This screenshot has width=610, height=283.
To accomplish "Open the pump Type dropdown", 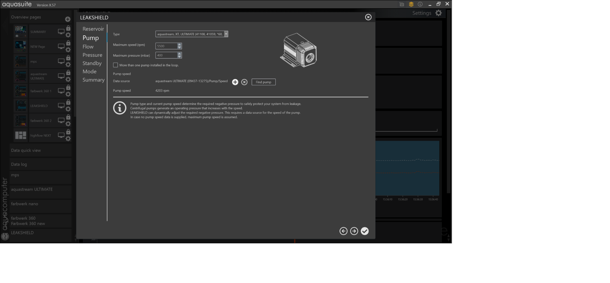I will tap(192, 34).
